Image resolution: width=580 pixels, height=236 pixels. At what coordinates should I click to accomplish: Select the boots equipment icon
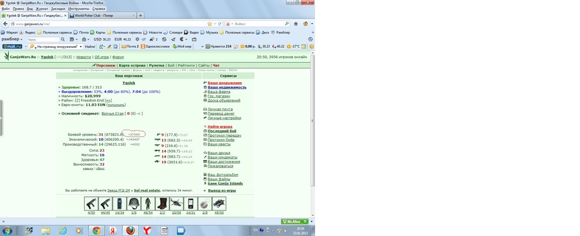162,204
